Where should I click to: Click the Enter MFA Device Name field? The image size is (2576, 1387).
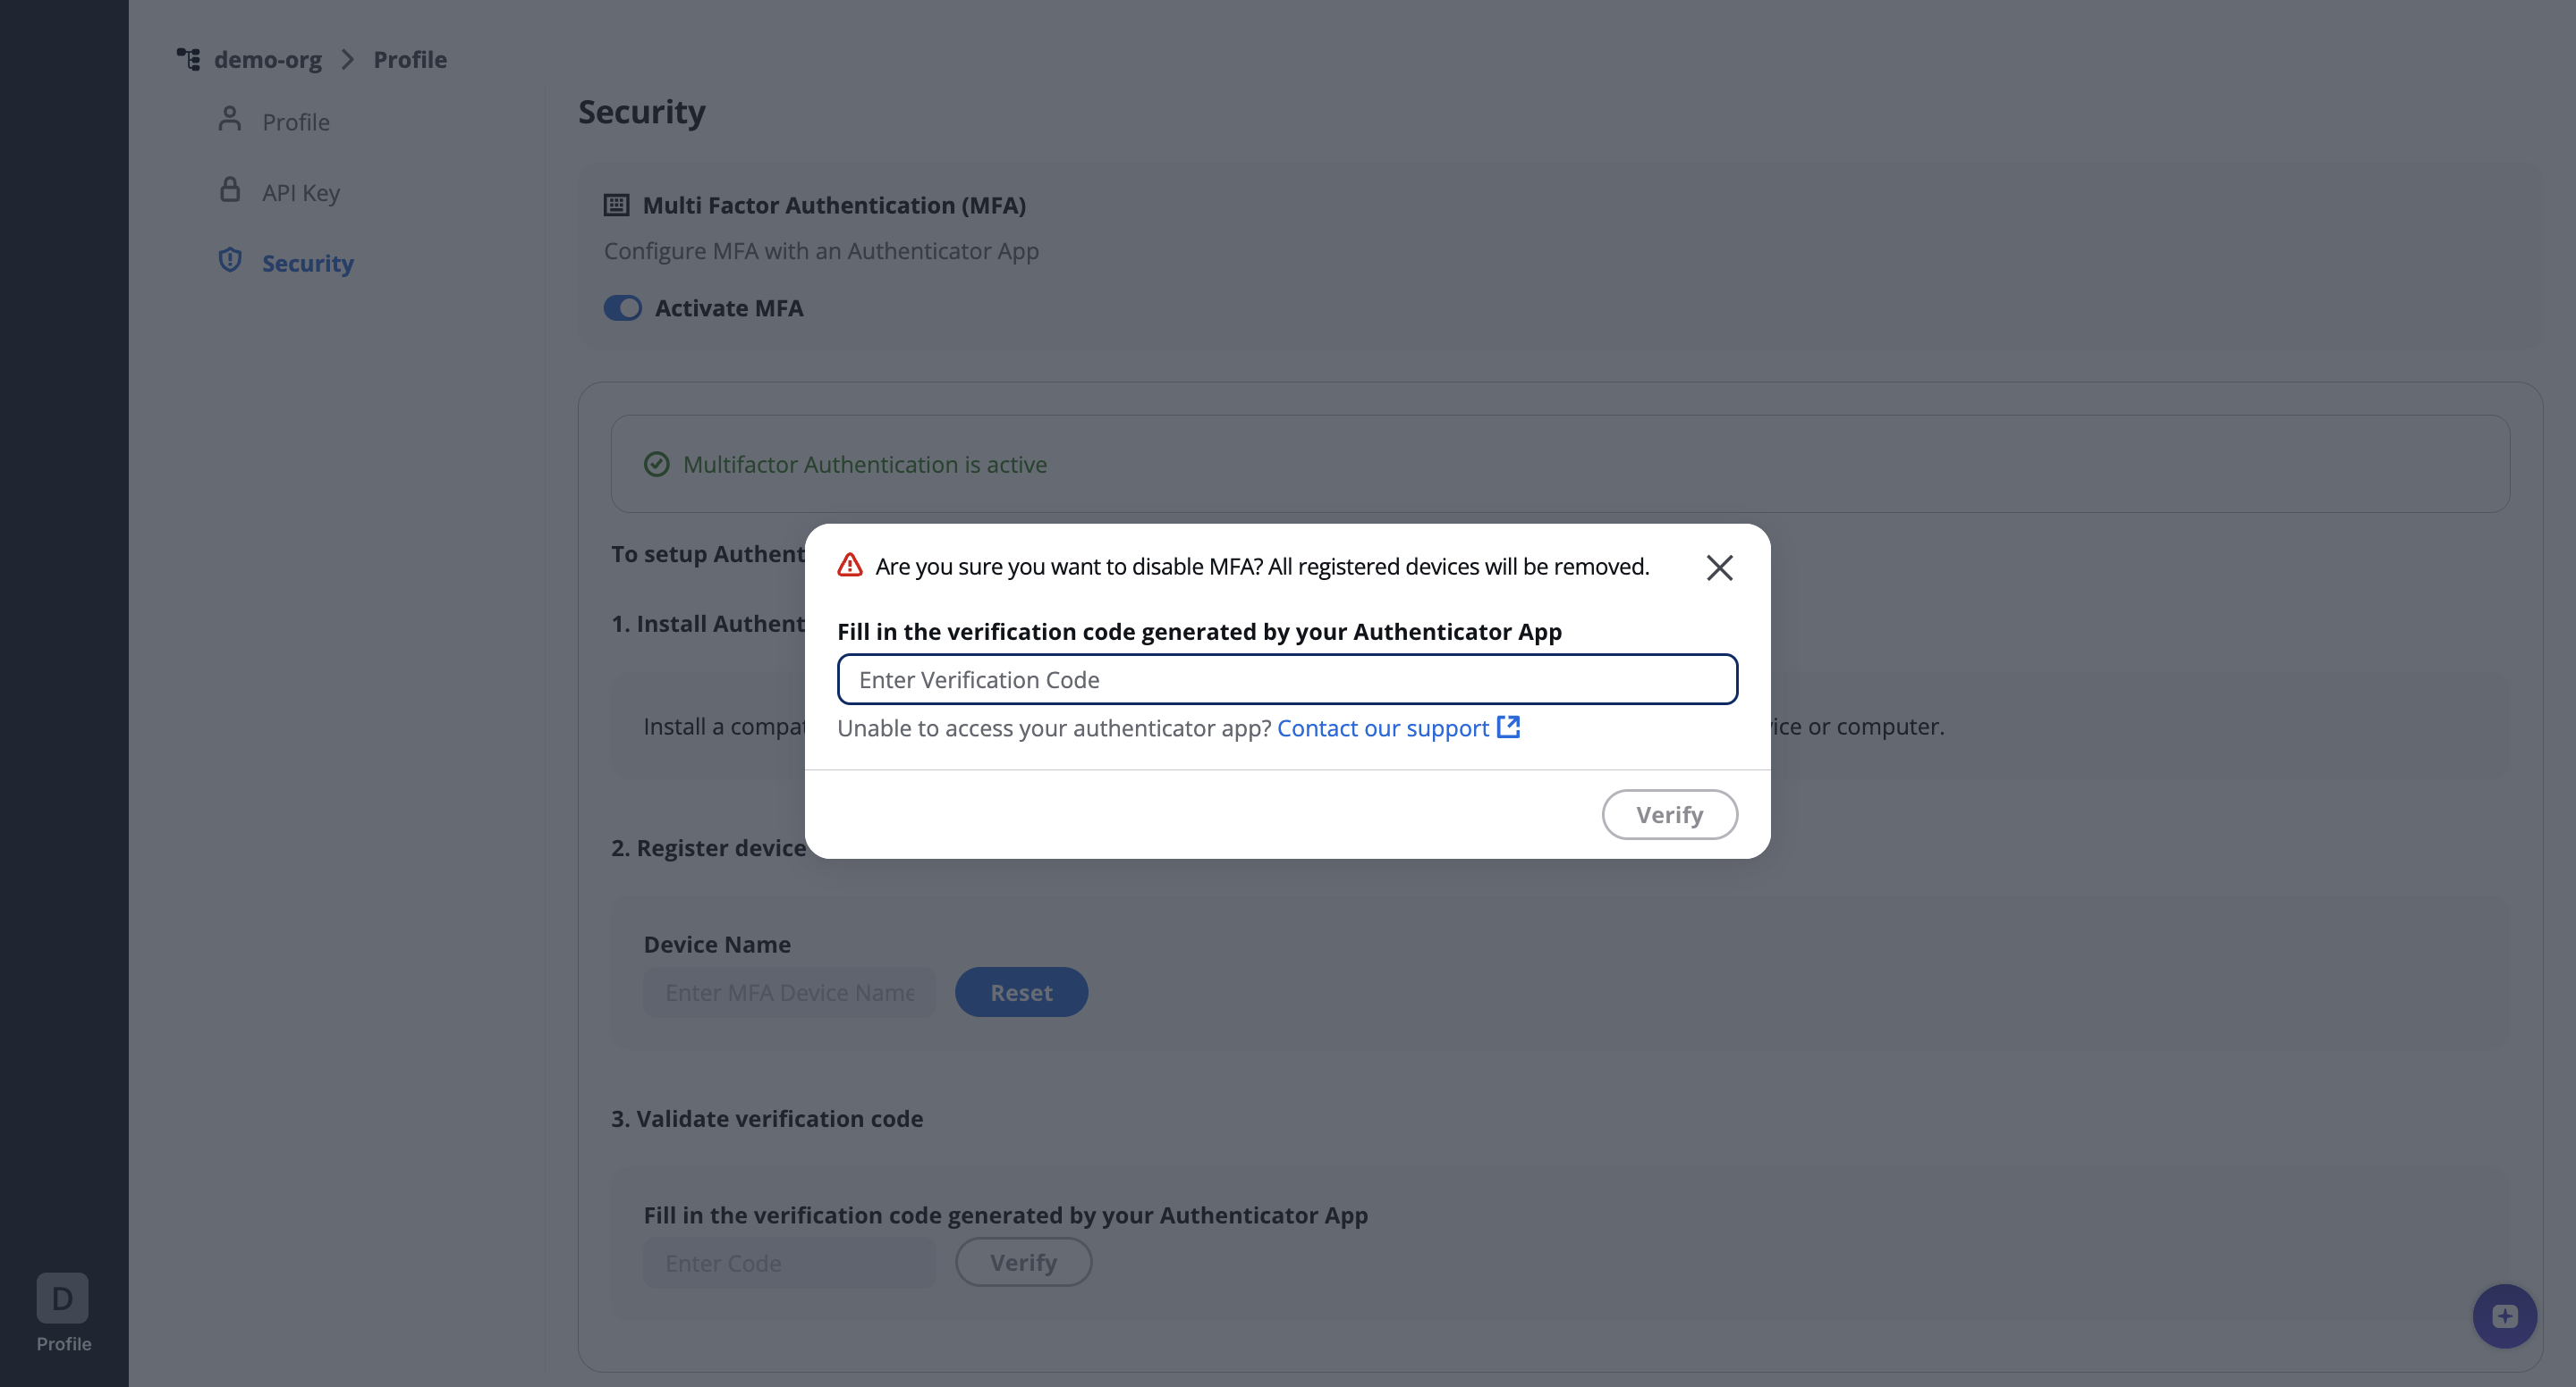point(789,992)
